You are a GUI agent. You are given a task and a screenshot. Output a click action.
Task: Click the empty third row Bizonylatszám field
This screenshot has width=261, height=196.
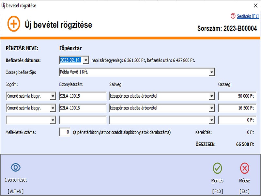(83, 120)
